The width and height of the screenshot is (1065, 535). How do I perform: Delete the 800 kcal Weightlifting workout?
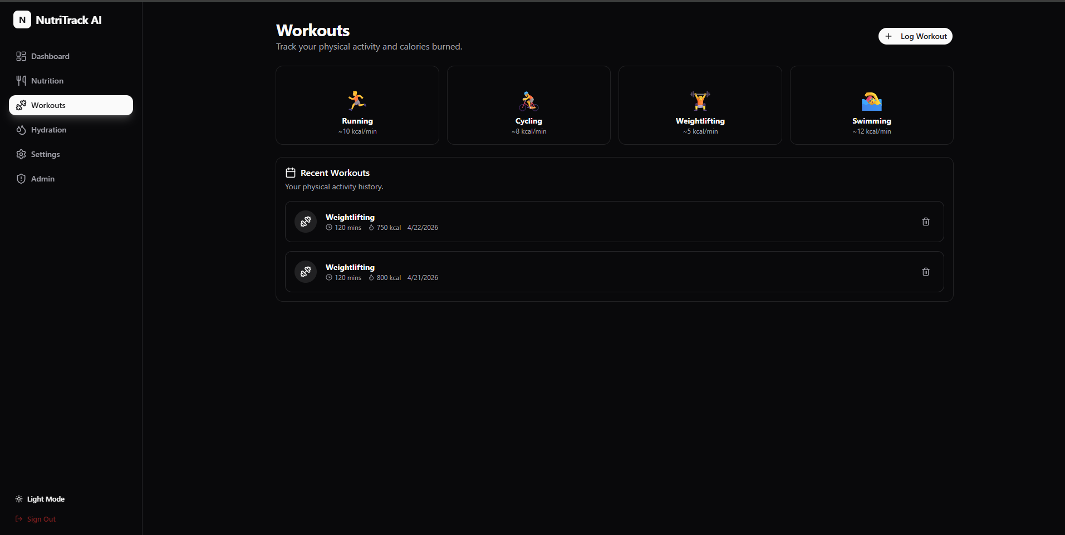point(926,272)
